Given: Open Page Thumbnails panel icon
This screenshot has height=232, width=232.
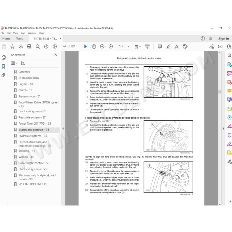Looking at the screenshot, I should pos(4,57).
